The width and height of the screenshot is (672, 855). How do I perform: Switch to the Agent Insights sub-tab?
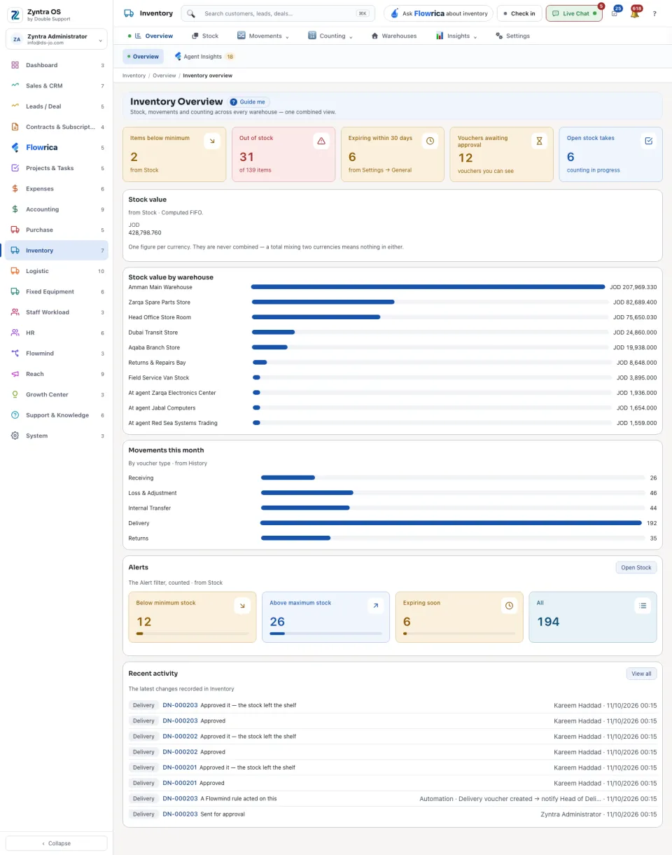point(204,57)
